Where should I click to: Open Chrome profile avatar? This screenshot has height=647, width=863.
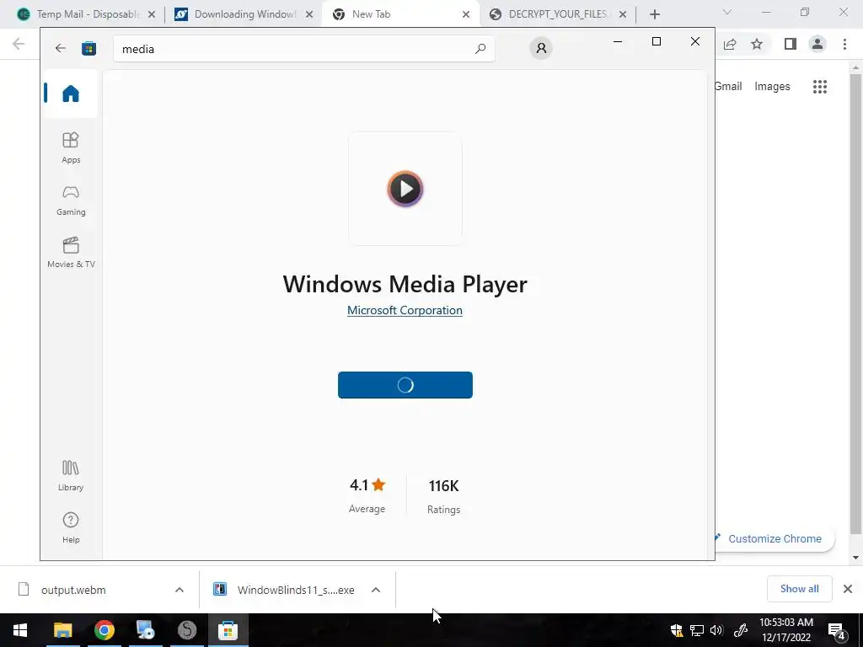point(817,44)
